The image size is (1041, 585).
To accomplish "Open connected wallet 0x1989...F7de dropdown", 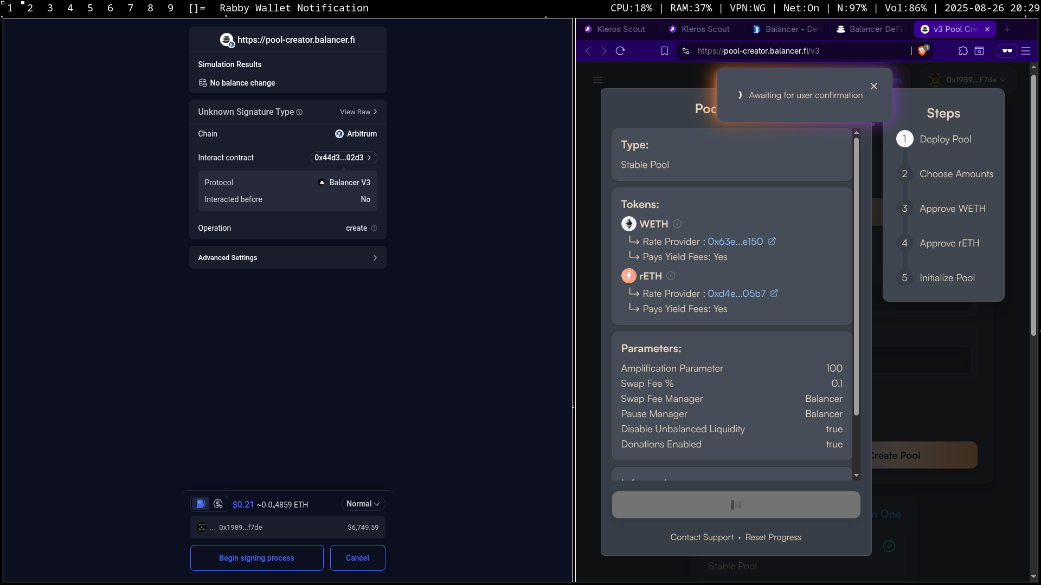I will tap(968, 80).
